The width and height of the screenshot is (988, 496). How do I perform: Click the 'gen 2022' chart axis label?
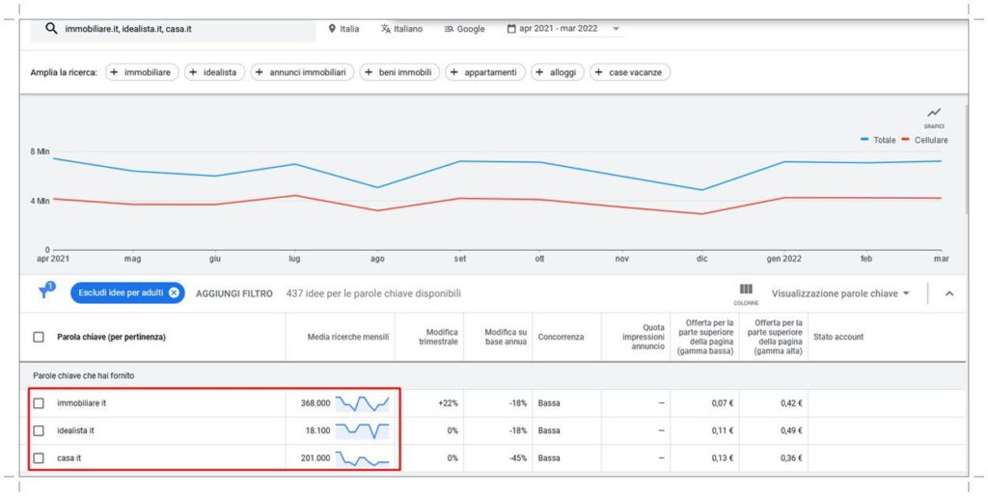(783, 259)
